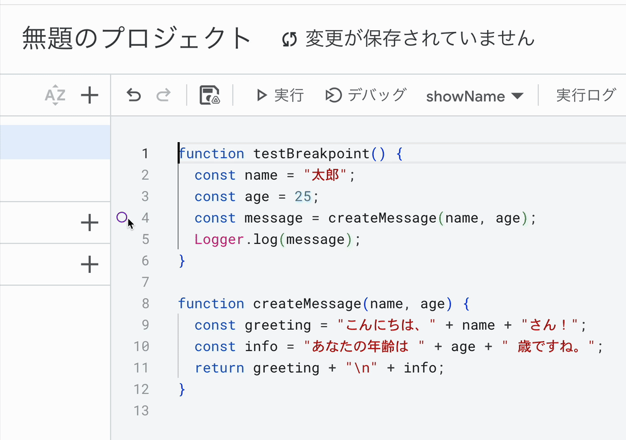Click line number 1 in gutter
The width and height of the screenshot is (626, 440).
145,154
